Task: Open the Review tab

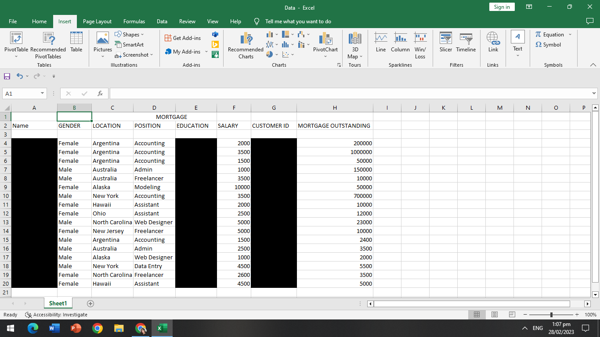Action: pyautogui.click(x=188, y=21)
